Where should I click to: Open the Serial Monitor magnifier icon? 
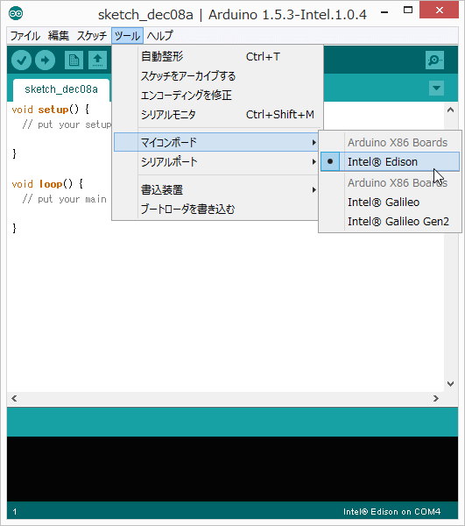[434, 60]
